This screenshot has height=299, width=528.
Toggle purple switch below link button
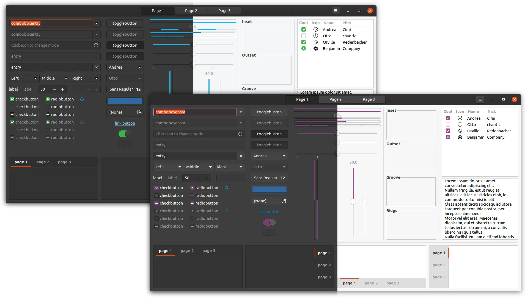coord(269,222)
